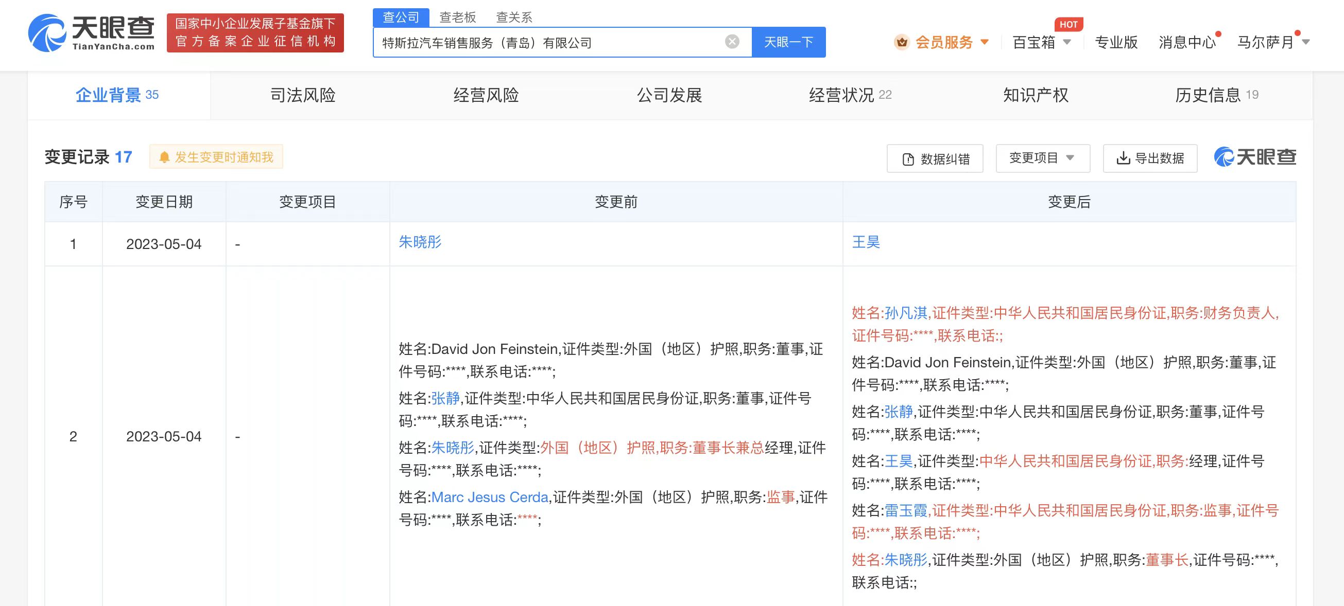Click the 变更记录 17 heading
The height and width of the screenshot is (606, 1344).
pyautogui.click(x=89, y=157)
